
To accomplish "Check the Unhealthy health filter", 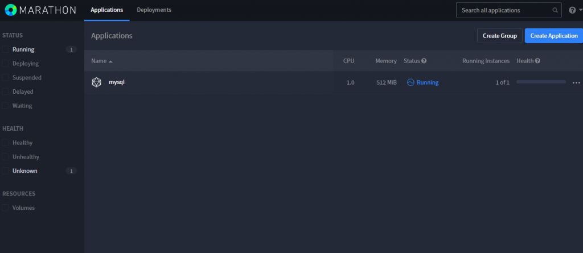I will [5, 157].
